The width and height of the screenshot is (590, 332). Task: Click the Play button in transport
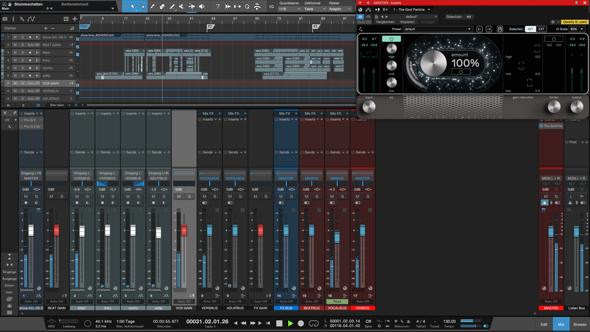click(290, 323)
